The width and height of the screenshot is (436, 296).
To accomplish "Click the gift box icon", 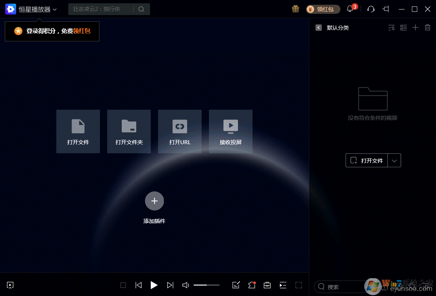I will coord(295,9).
